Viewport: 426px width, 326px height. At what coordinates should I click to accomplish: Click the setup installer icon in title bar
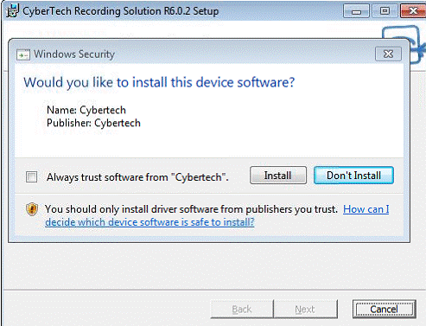(x=12, y=11)
